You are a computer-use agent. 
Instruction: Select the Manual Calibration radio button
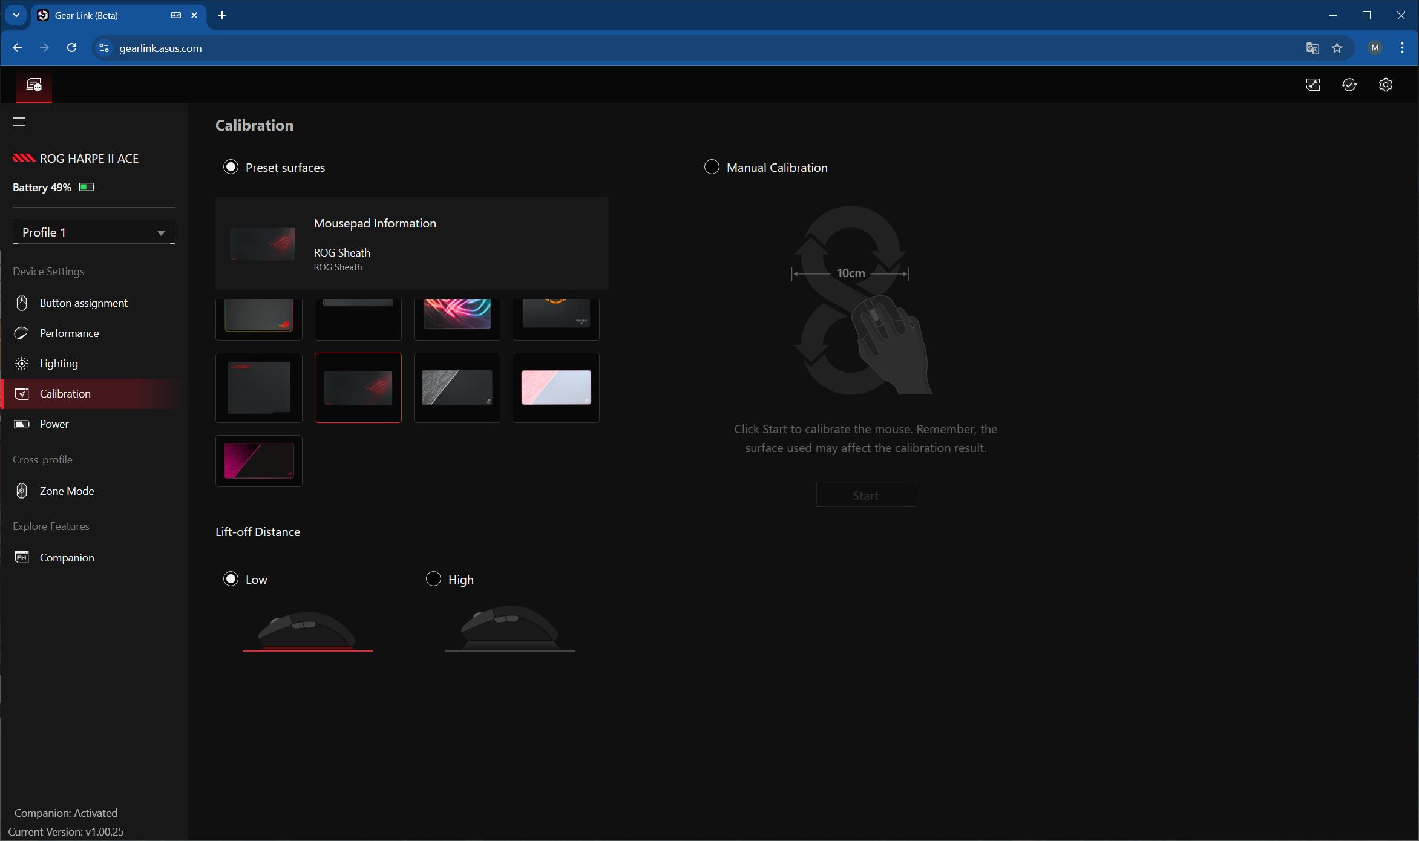712,167
